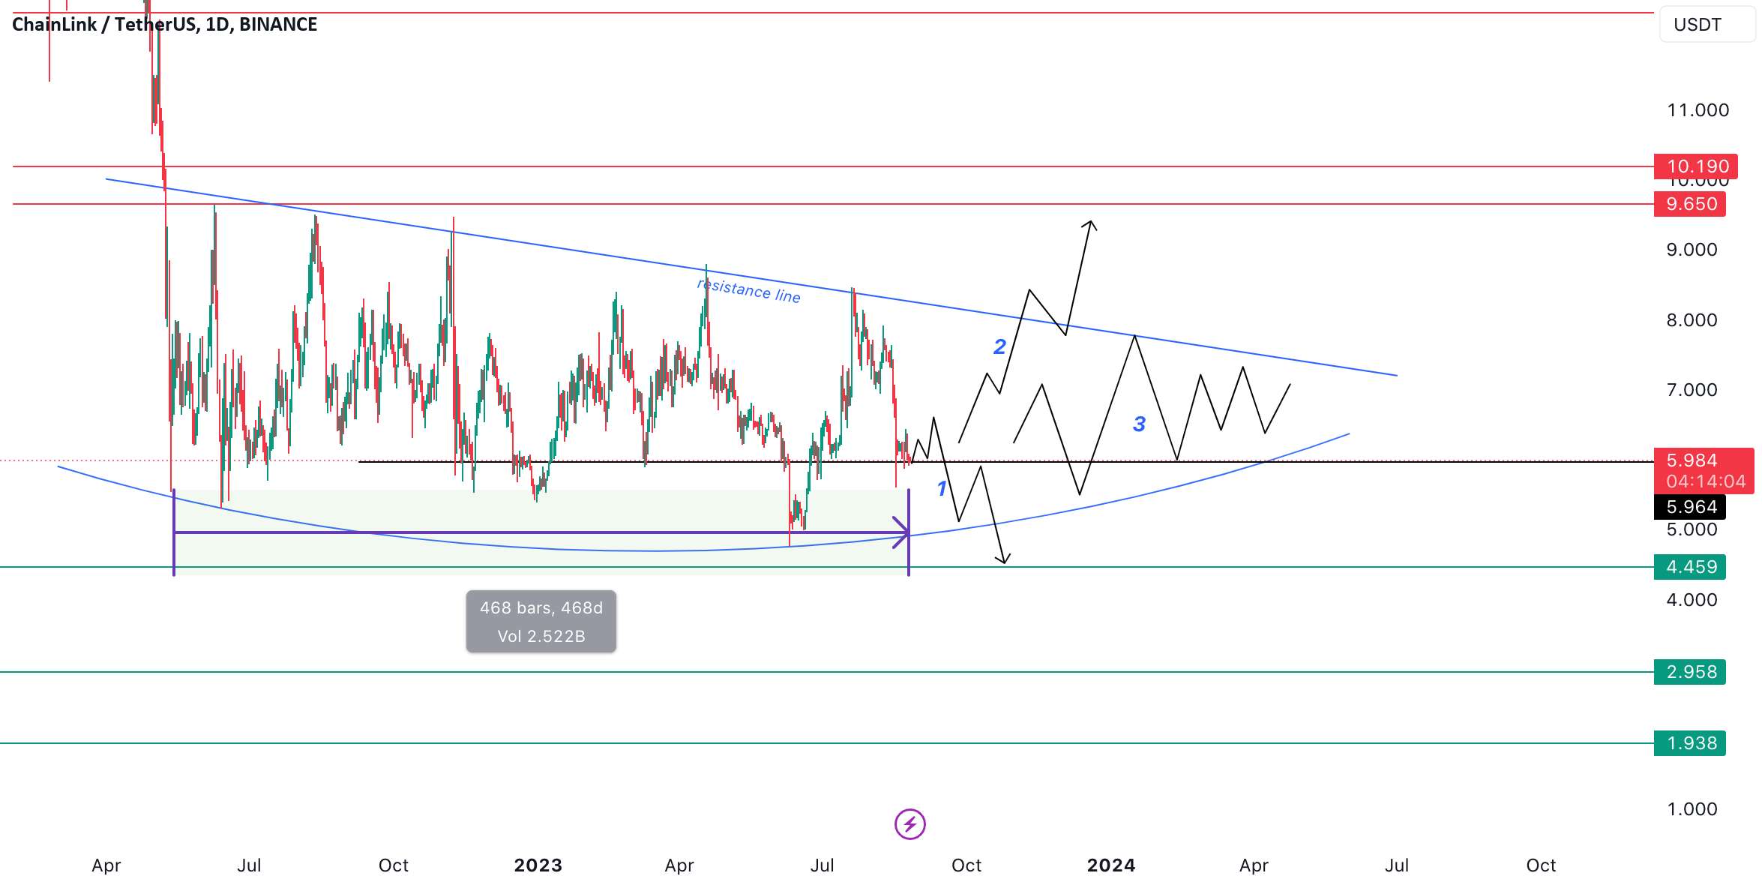Select the 9.650 red price label

(1689, 204)
